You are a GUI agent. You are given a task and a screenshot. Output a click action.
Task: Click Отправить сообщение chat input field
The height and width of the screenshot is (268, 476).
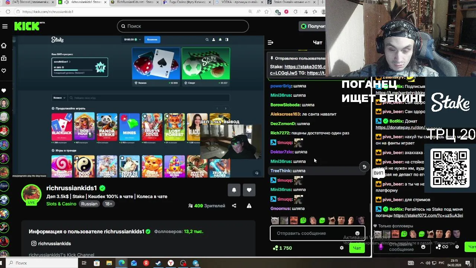[x=317, y=233]
